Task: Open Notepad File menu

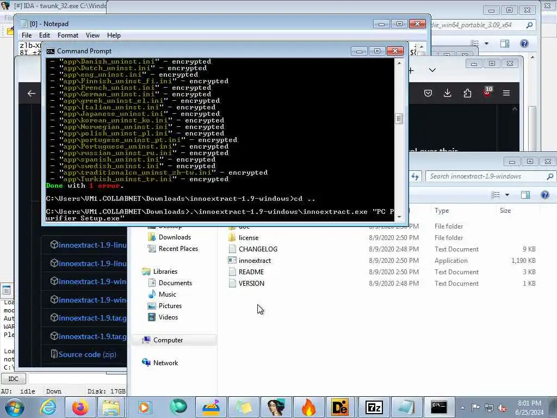Action: click(x=26, y=35)
